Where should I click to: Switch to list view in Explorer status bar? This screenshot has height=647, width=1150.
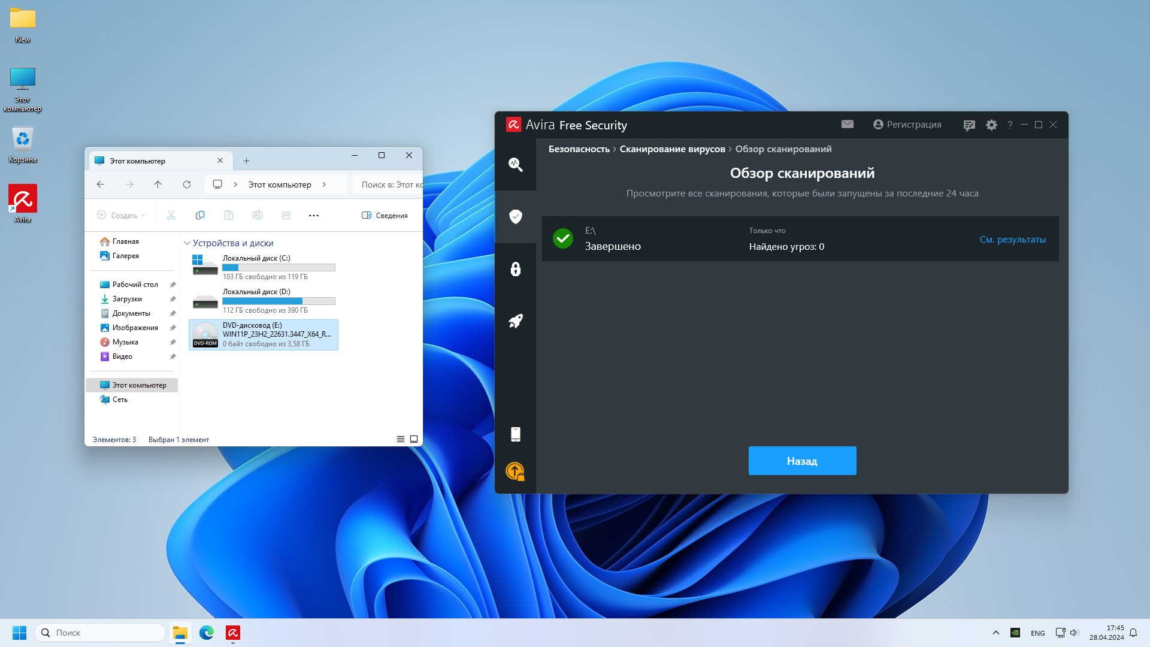coord(400,439)
